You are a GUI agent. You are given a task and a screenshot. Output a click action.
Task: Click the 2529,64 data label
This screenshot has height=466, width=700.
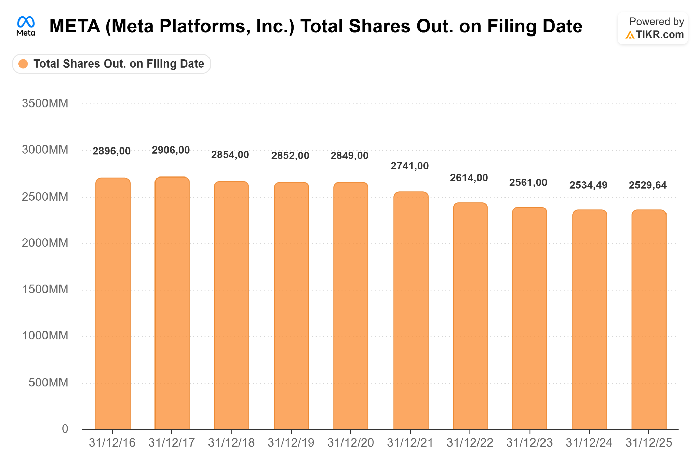[x=648, y=185]
